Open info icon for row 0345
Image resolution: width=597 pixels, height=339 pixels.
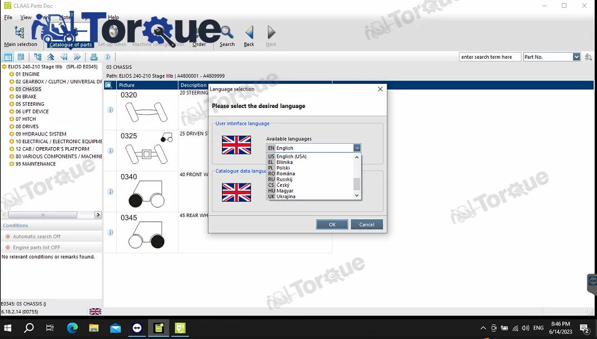click(x=111, y=232)
